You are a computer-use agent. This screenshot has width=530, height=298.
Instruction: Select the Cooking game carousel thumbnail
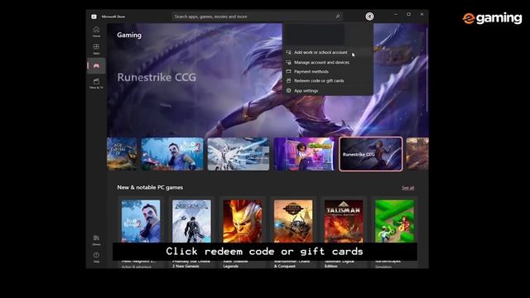click(x=304, y=154)
